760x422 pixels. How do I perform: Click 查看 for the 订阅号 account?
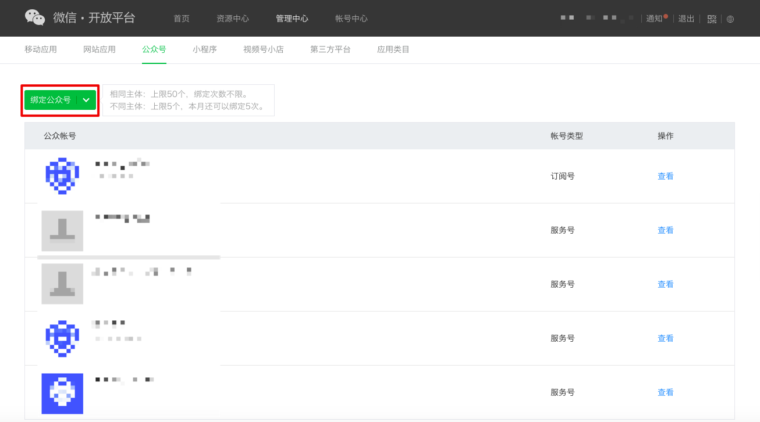coord(665,176)
